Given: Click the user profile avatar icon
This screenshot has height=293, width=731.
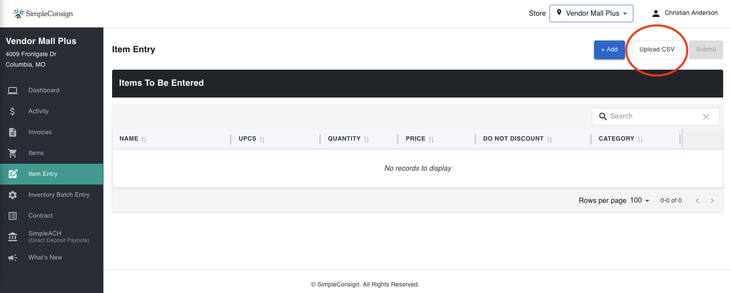Looking at the screenshot, I should pos(656,13).
